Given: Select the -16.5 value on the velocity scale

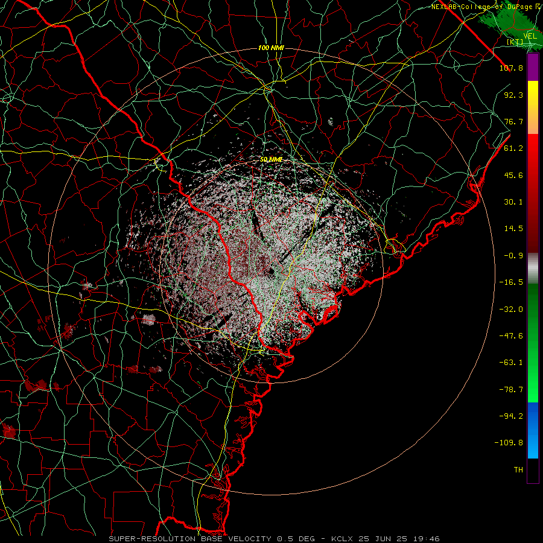Looking at the screenshot, I should (511, 282).
